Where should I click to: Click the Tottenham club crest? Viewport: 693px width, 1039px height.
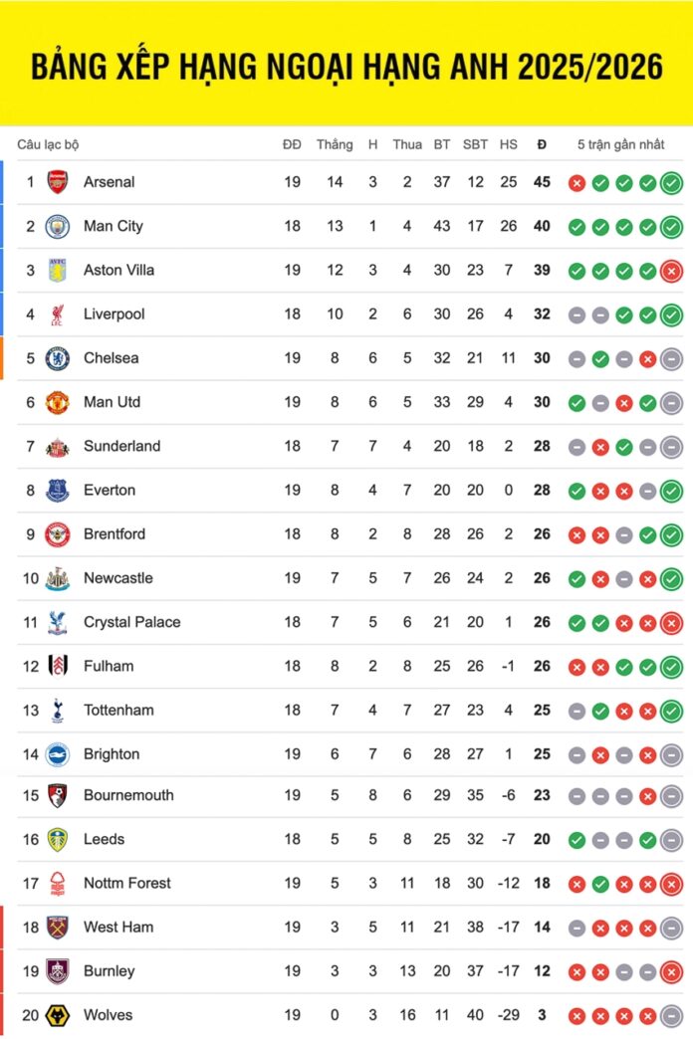[x=58, y=710]
